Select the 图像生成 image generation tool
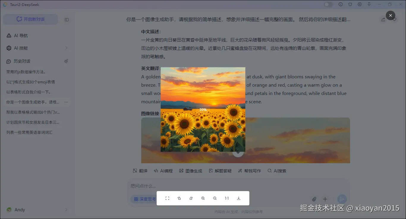The image size is (406, 219). (x=191, y=171)
